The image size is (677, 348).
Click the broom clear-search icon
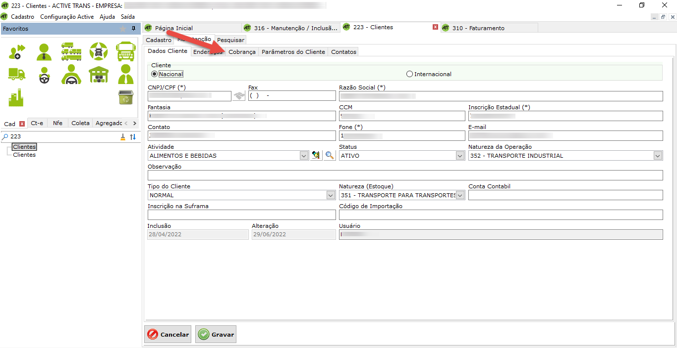123,137
